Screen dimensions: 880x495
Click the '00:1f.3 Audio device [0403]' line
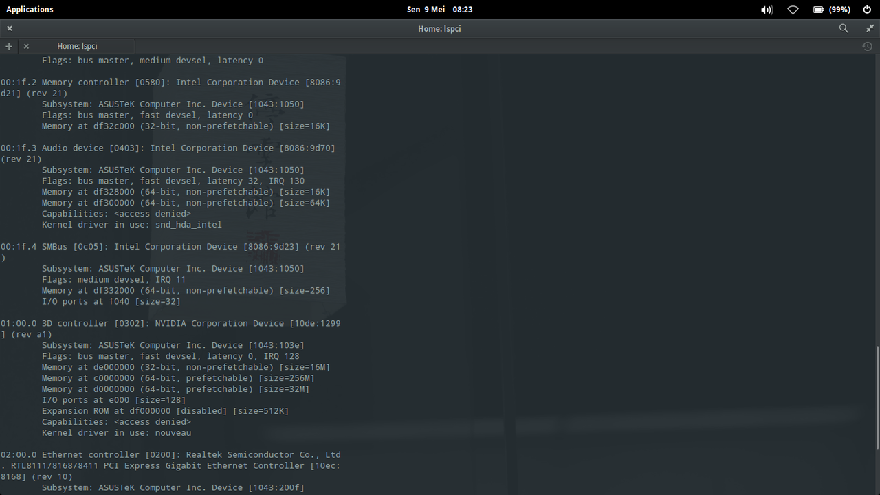click(168, 148)
